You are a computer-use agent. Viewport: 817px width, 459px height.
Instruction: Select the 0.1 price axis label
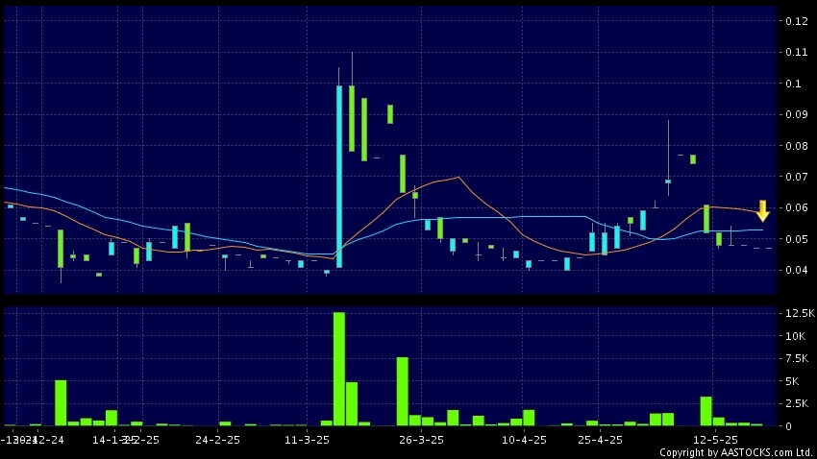pyautogui.click(x=793, y=84)
